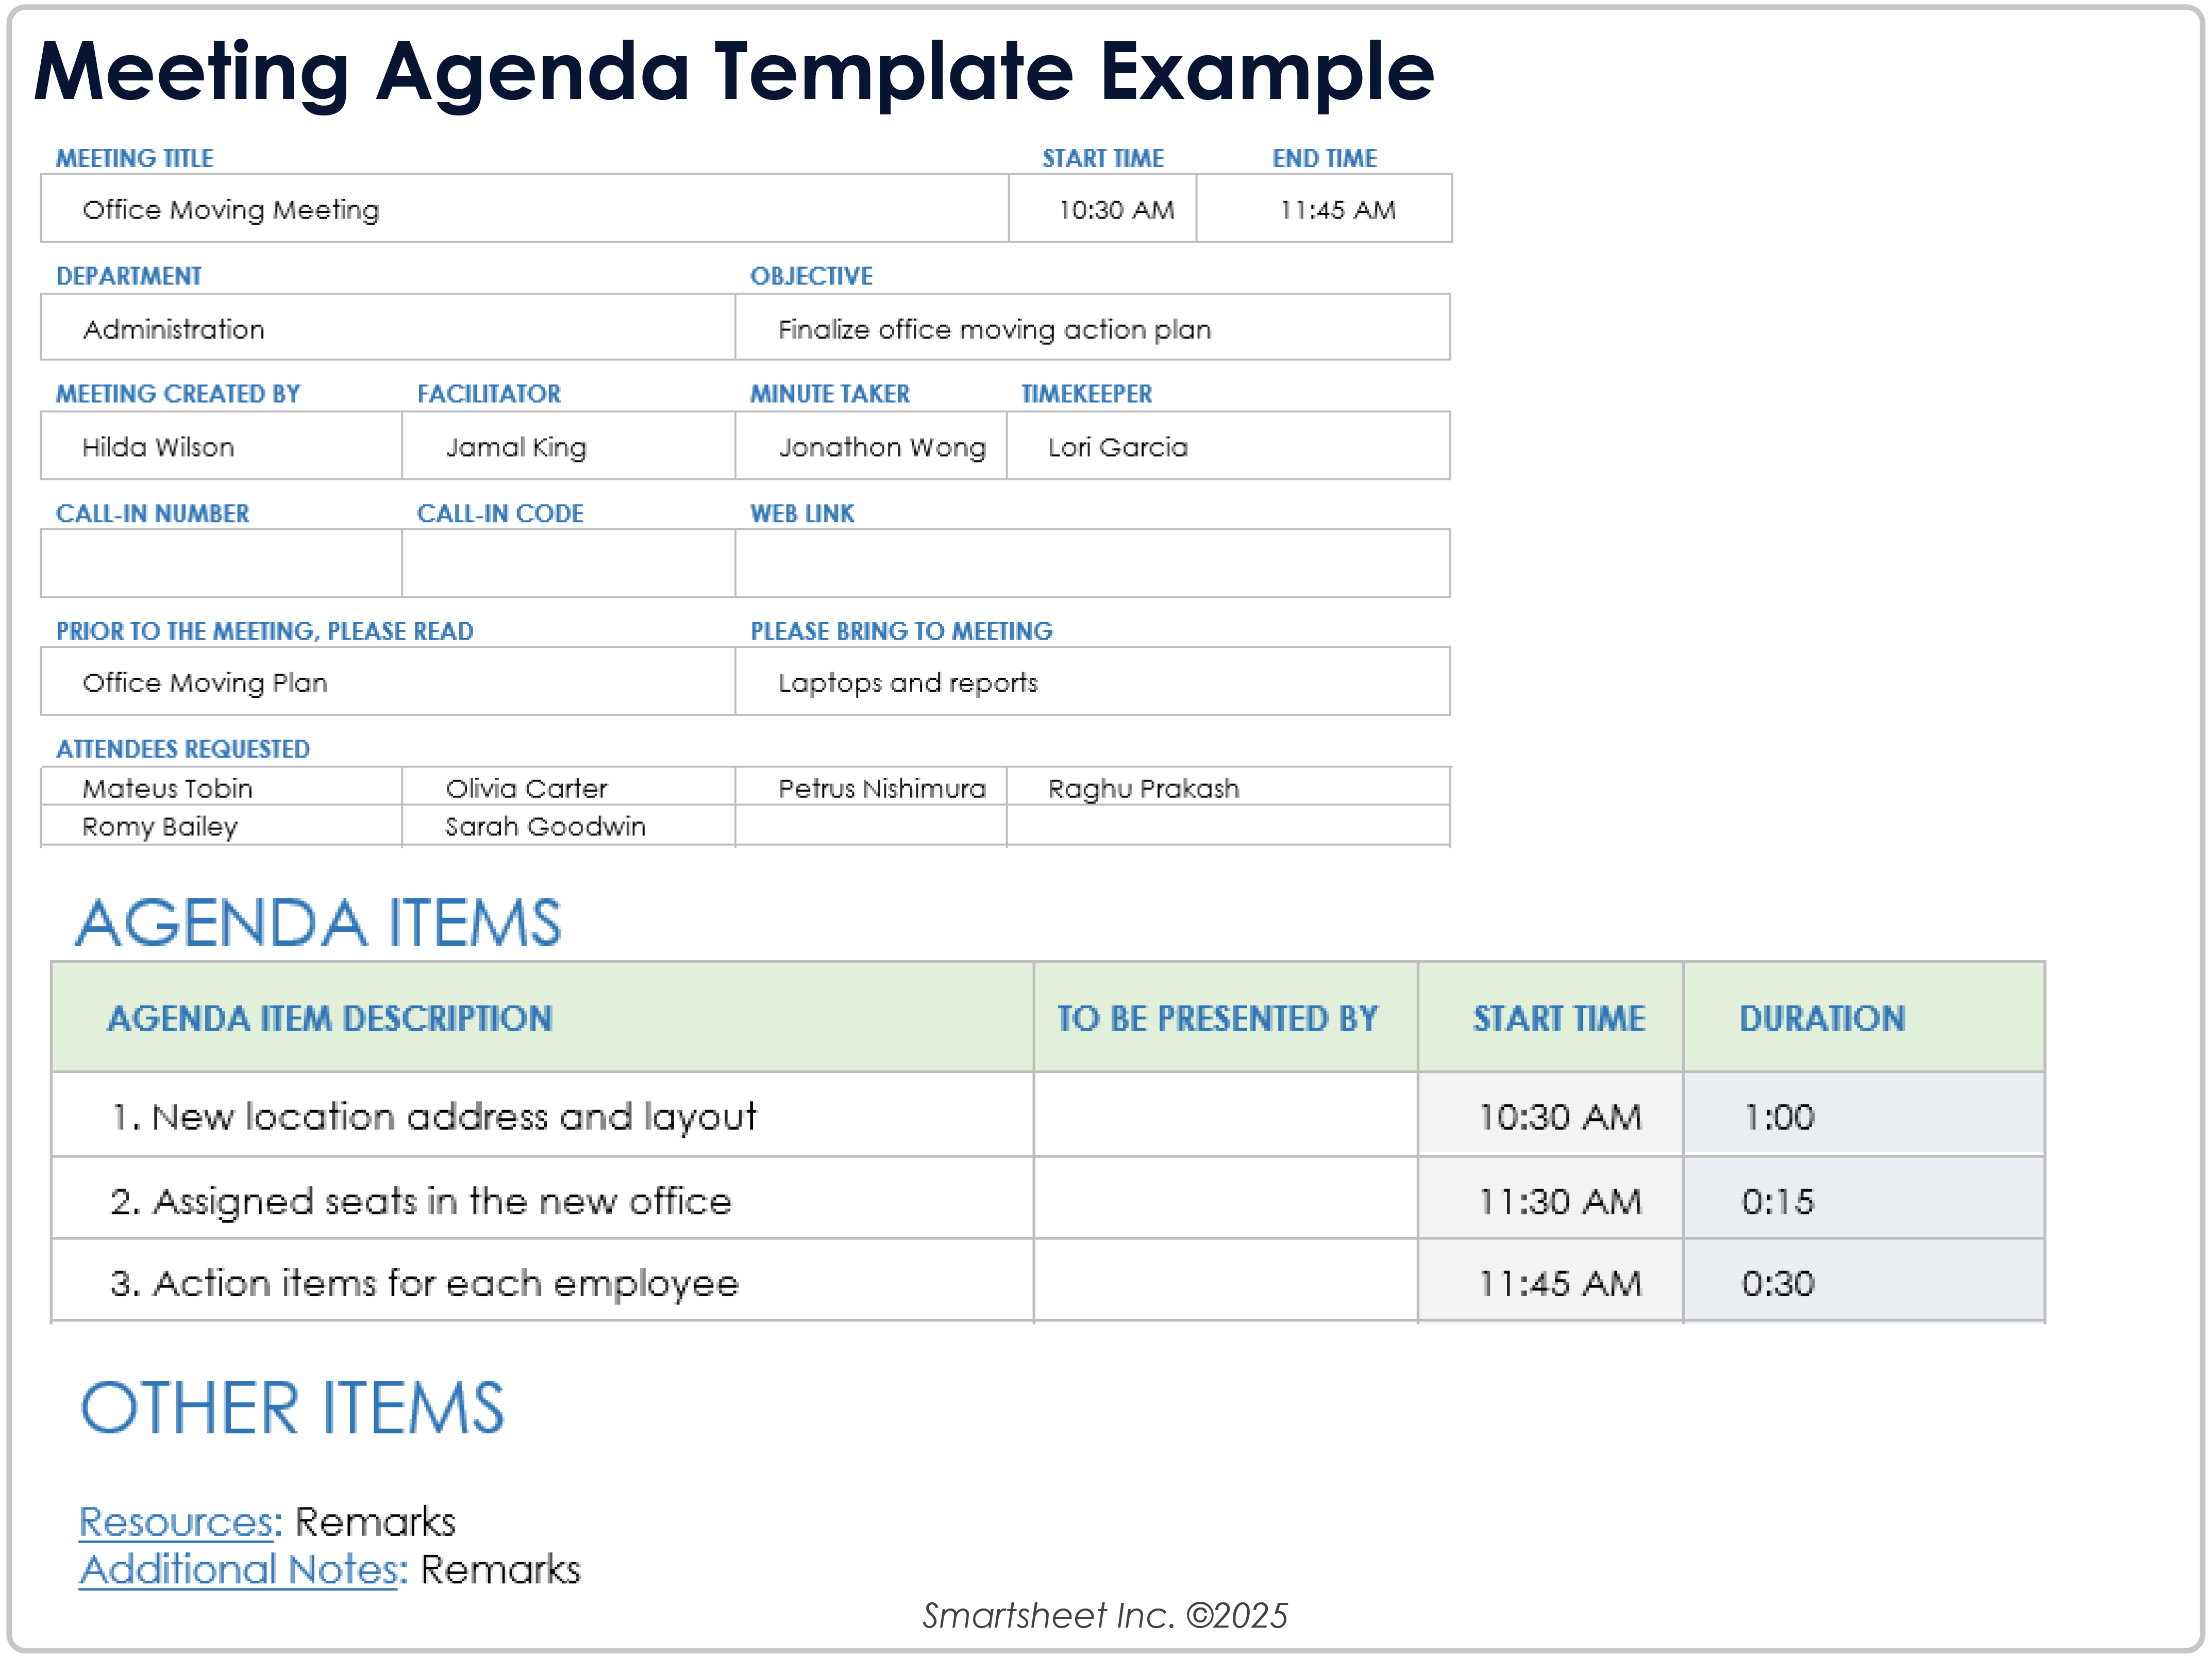Click the empty Call-In Code field
Screen dimensions: 2212x1658
[568, 563]
